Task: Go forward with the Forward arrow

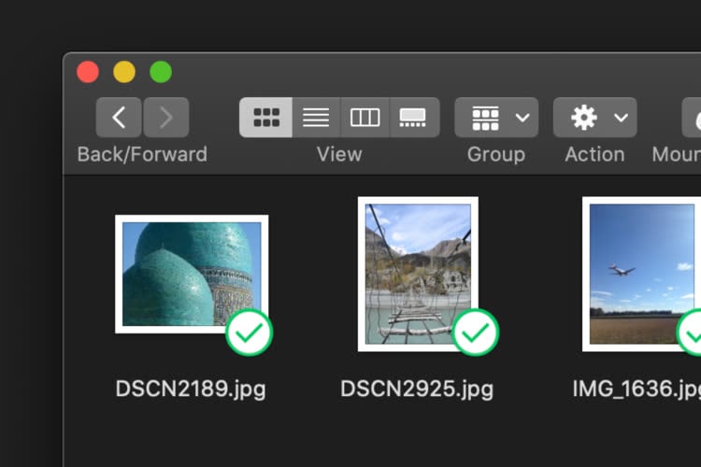Action: coord(165,118)
